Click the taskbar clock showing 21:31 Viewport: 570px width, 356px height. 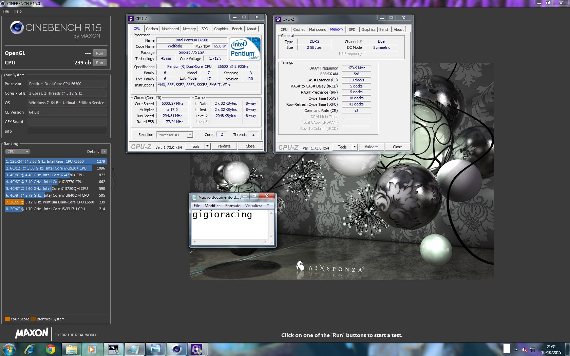pos(551,350)
